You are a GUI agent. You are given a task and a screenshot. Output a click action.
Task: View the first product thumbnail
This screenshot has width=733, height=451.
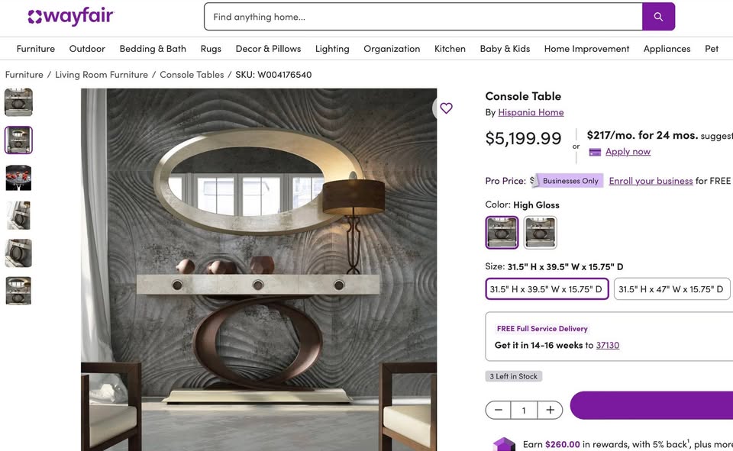(x=18, y=102)
